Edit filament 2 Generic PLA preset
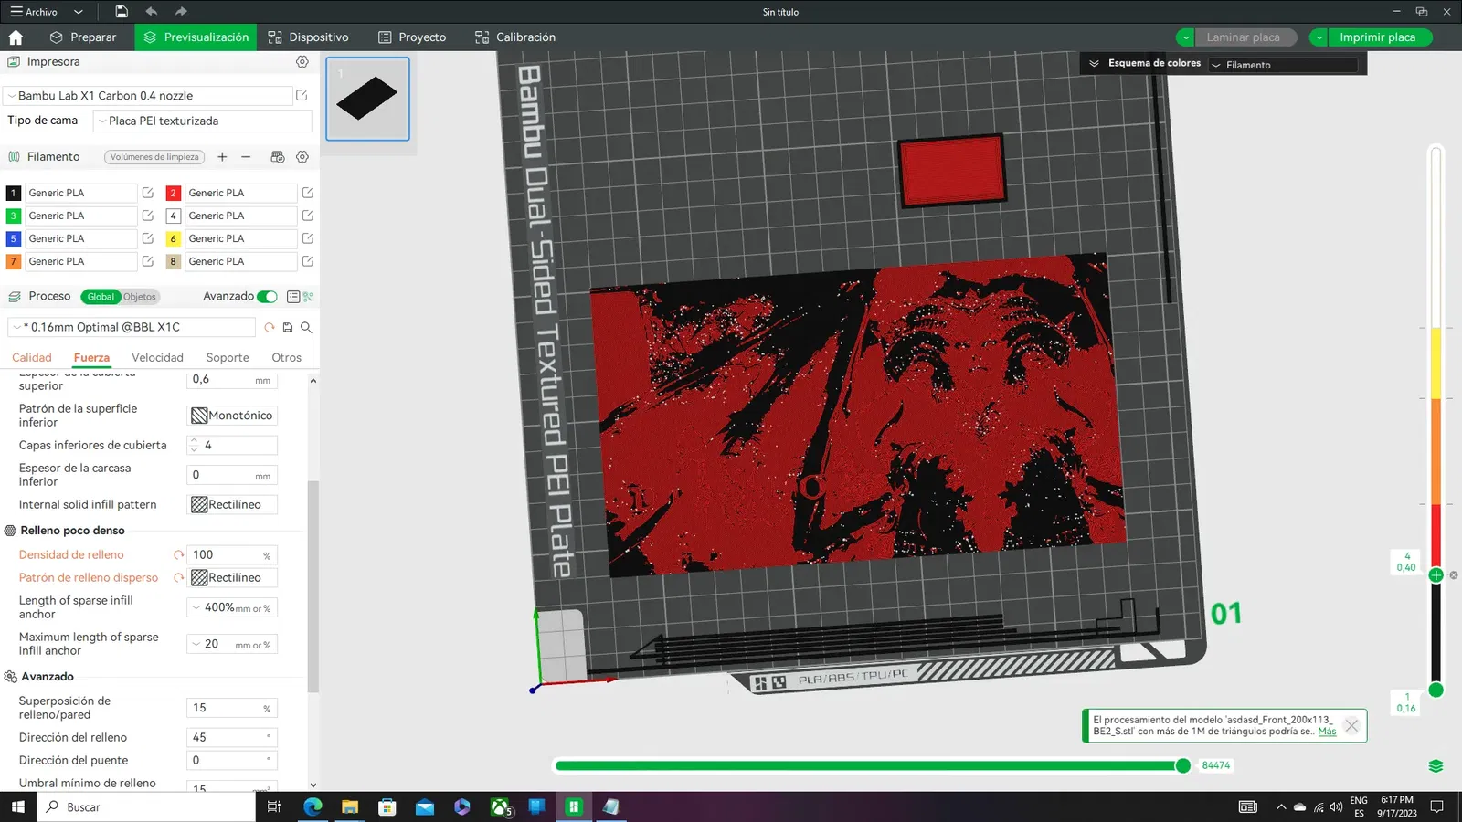The image size is (1462, 822). pos(308,193)
